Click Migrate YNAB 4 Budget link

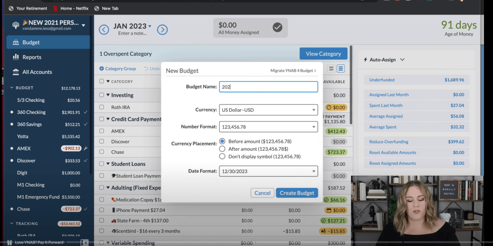293,71
